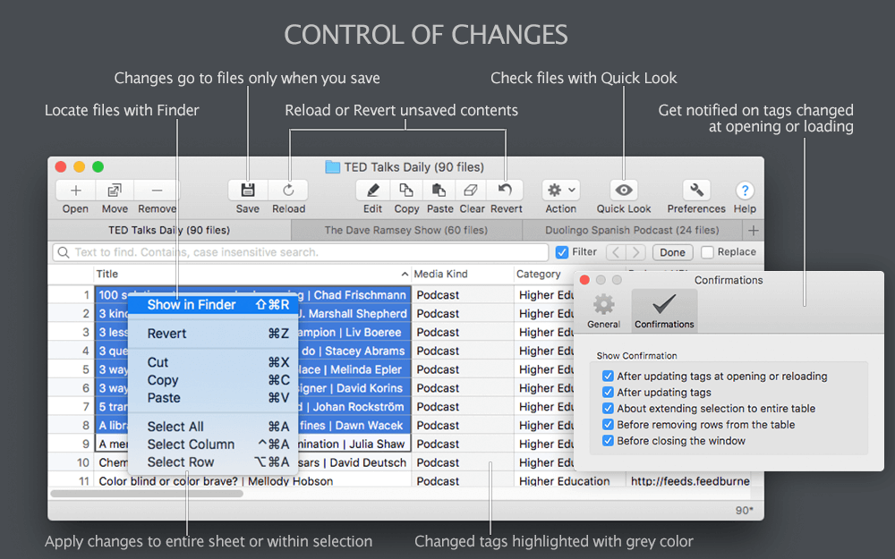The image size is (895, 559).
Task: Switch to TED Talks Daily (90 files) tab
Action: [169, 231]
